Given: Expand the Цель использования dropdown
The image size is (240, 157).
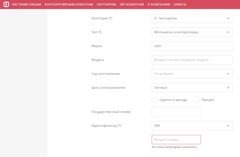Looking at the screenshot, I should pos(192,87).
